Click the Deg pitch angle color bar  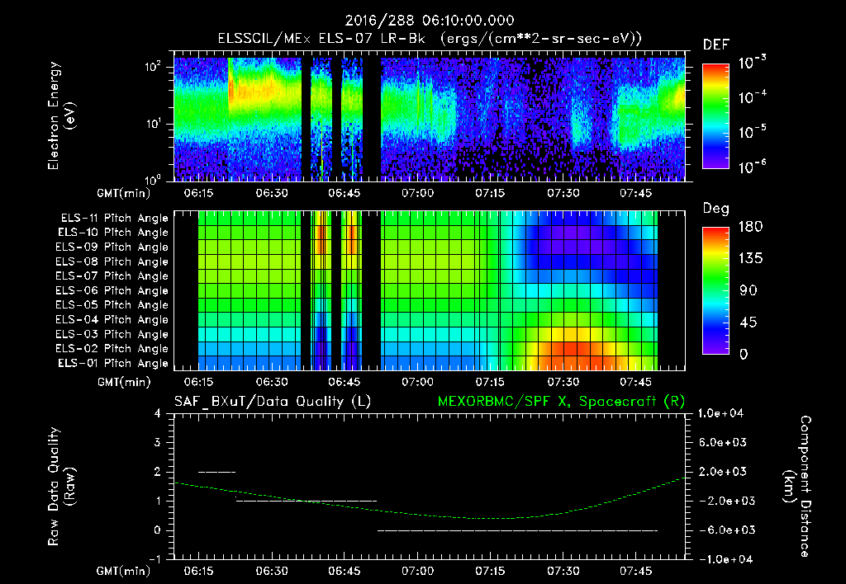[x=715, y=290]
